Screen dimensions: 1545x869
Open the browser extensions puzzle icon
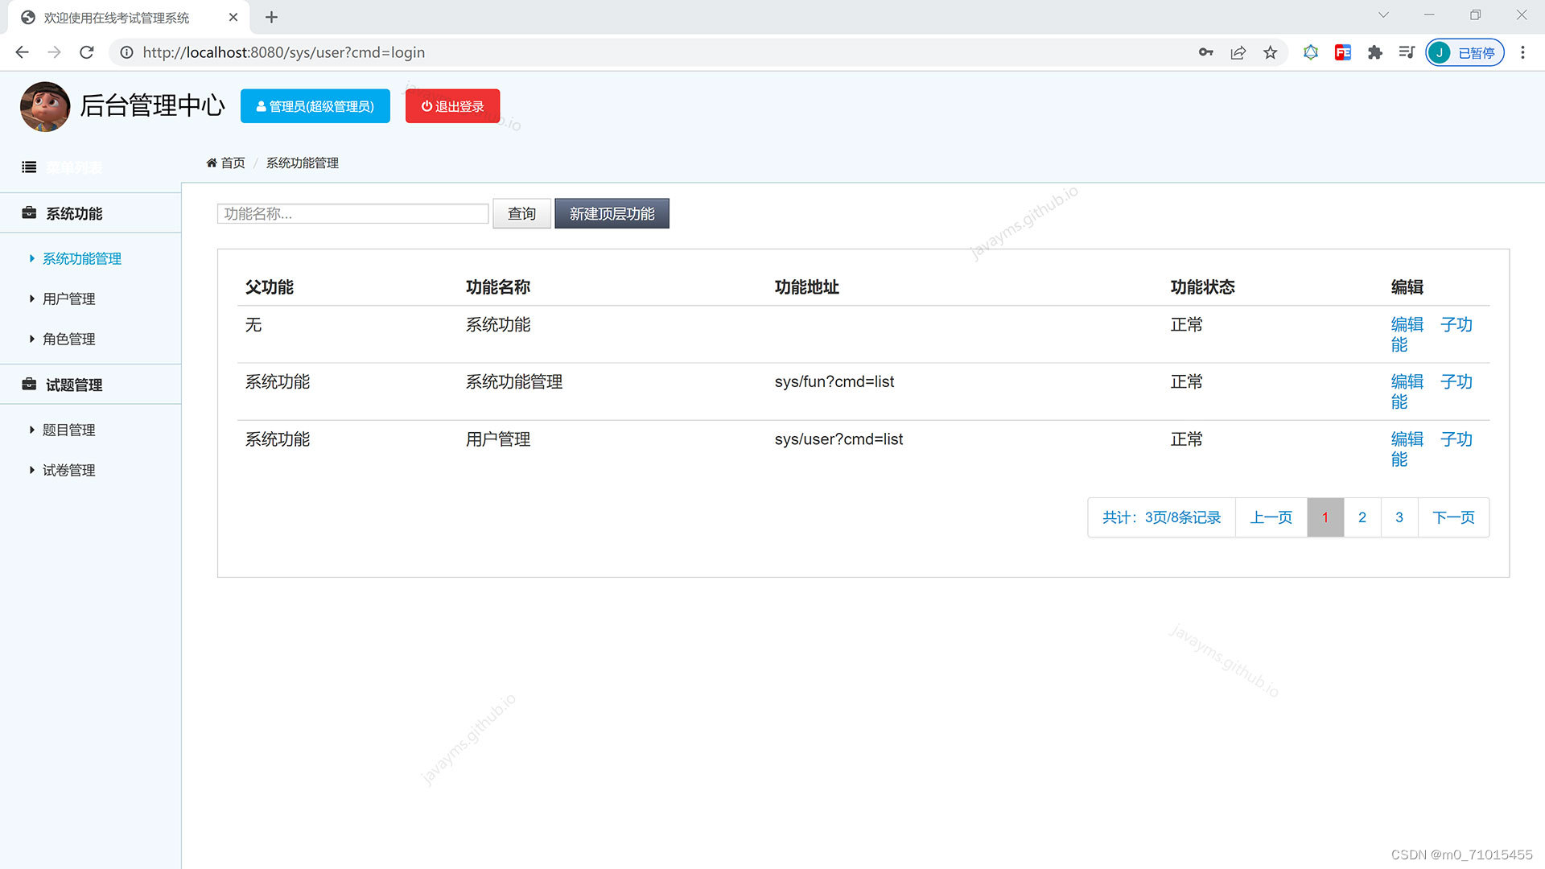(1374, 52)
